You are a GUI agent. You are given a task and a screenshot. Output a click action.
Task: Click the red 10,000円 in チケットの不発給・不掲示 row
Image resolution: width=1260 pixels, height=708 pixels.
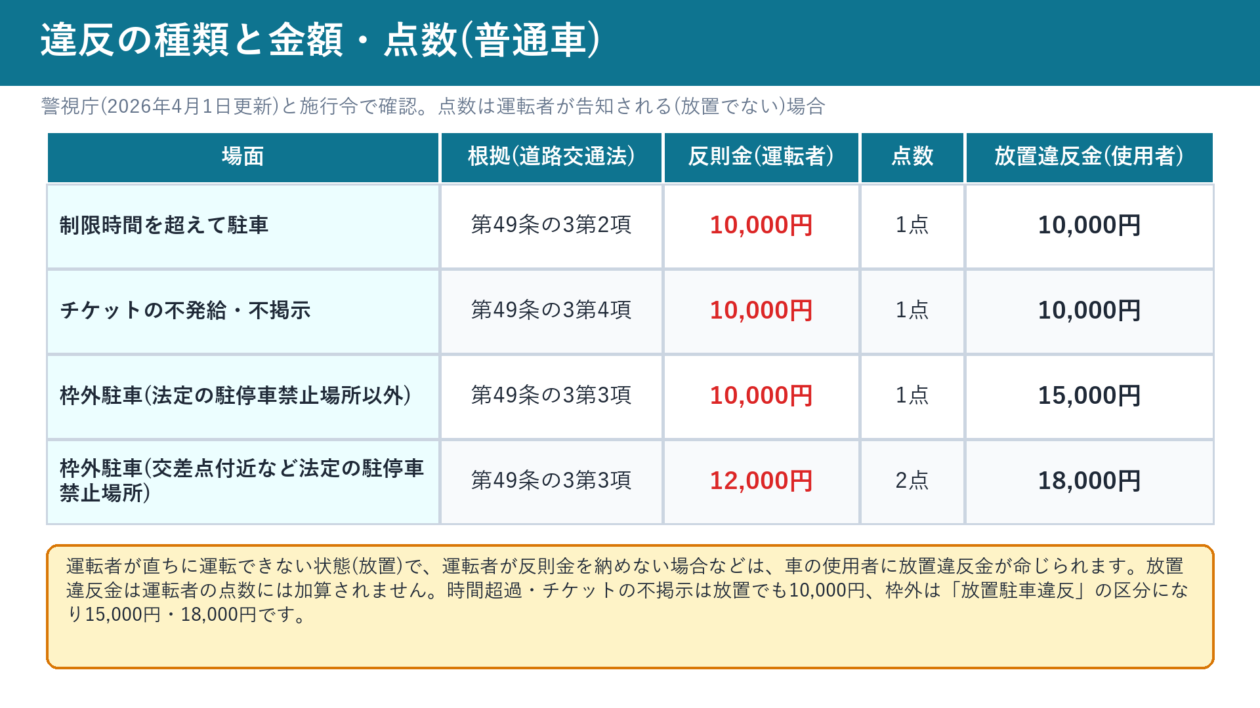click(x=761, y=310)
